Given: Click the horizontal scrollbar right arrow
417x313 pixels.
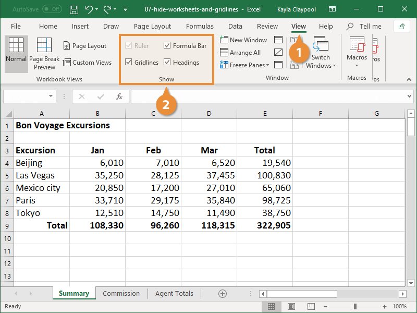Looking at the screenshot, I should click(402, 294).
